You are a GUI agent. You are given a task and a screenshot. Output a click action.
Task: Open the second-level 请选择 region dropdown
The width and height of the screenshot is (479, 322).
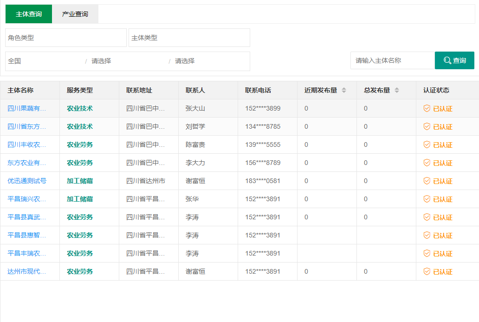click(x=128, y=61)
